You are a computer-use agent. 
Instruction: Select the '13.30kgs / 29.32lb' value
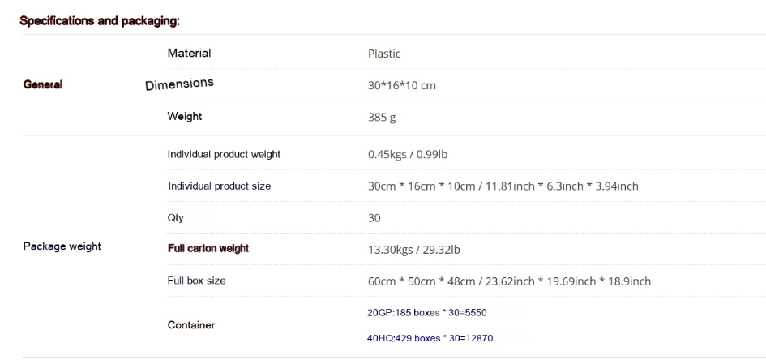click(x=413, y=250)
